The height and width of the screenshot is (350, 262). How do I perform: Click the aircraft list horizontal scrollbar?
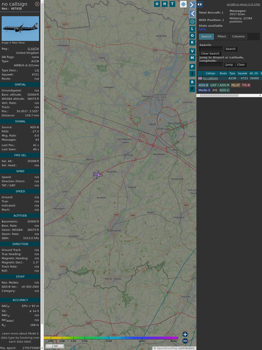[x=229, y=95]
